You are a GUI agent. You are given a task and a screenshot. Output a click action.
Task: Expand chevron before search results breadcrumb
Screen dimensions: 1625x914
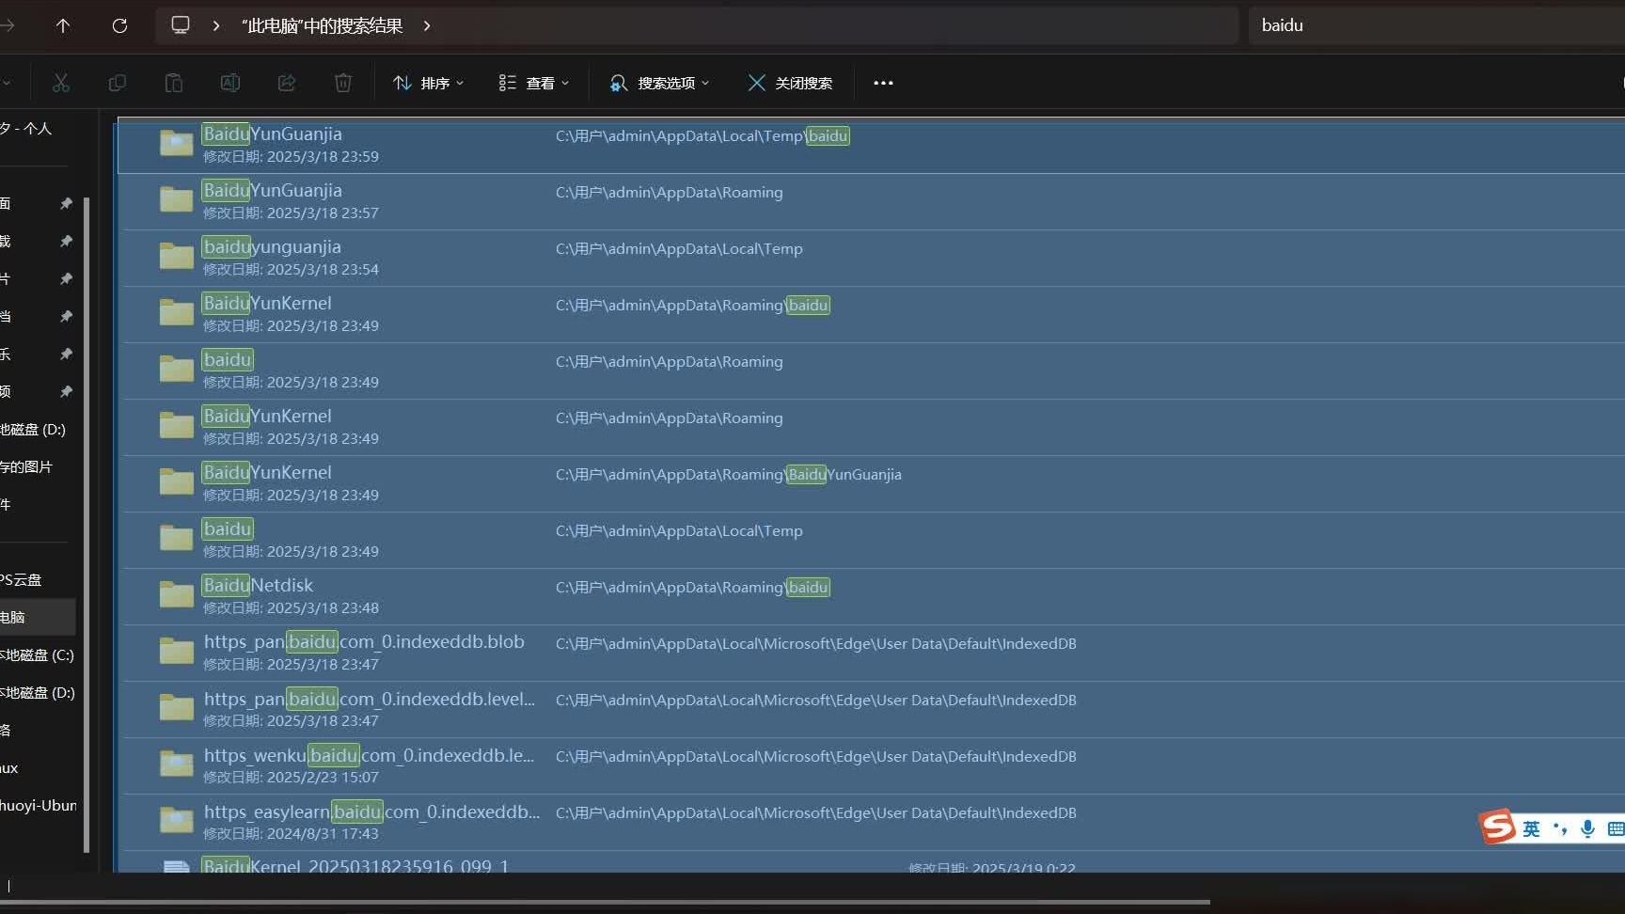(216, 25)
